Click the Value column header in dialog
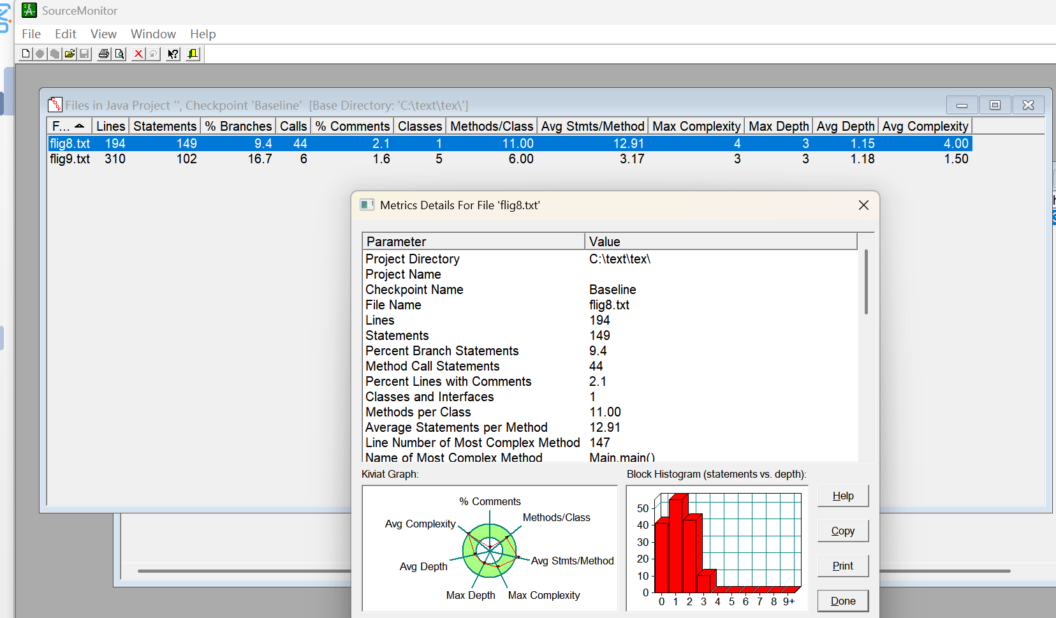Image resolution: width=1056 pixels, height=618 pixels. coord(721,242)
